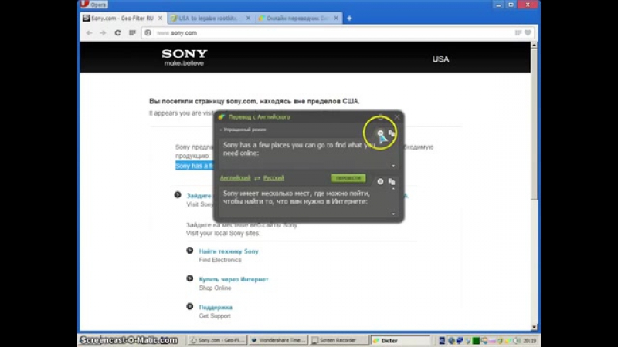
Task: Switch to the USA to legalize rootkits tab
Action: (209, 18)
